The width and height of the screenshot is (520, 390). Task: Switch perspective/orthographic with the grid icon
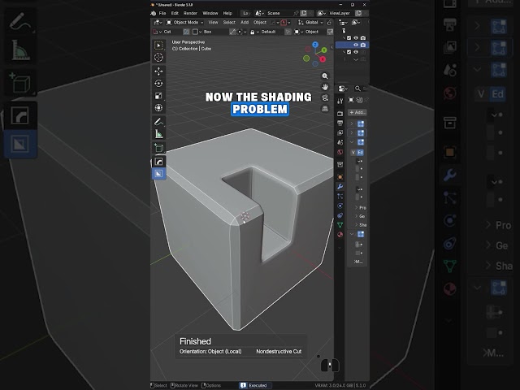[x=325, y=109]
